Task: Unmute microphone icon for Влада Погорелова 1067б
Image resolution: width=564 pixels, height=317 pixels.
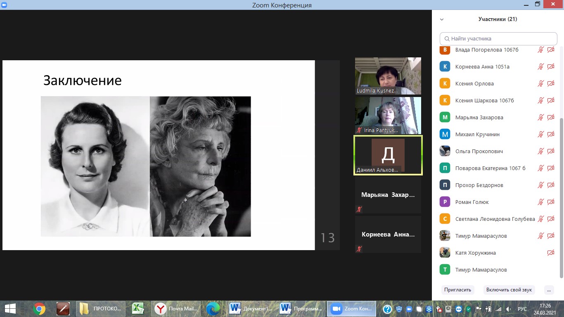Action: 540,50
